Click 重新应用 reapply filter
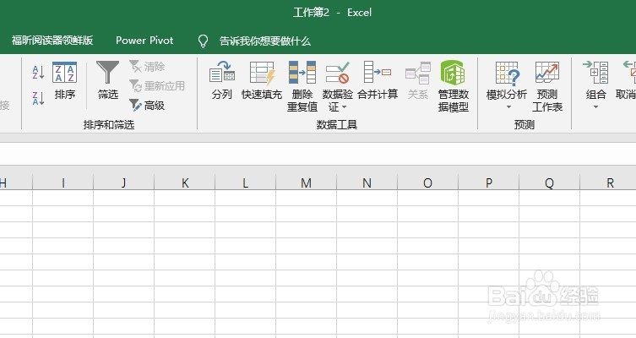 pos(157,86)
